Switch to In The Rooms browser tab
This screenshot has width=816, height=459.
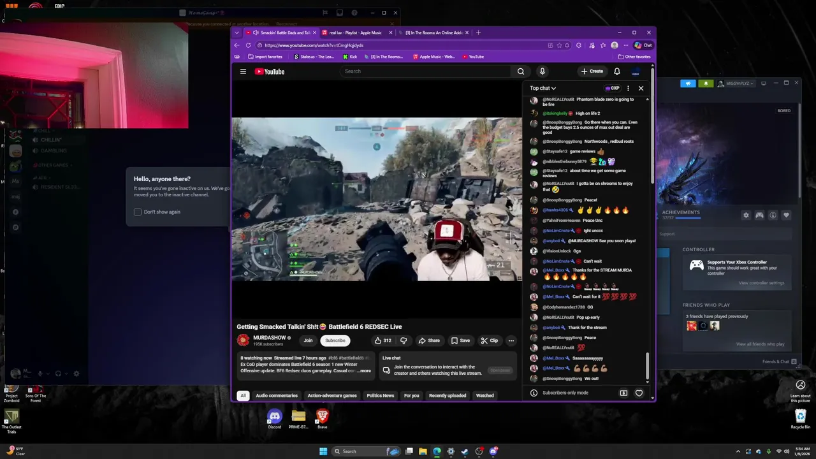(435, 33)
